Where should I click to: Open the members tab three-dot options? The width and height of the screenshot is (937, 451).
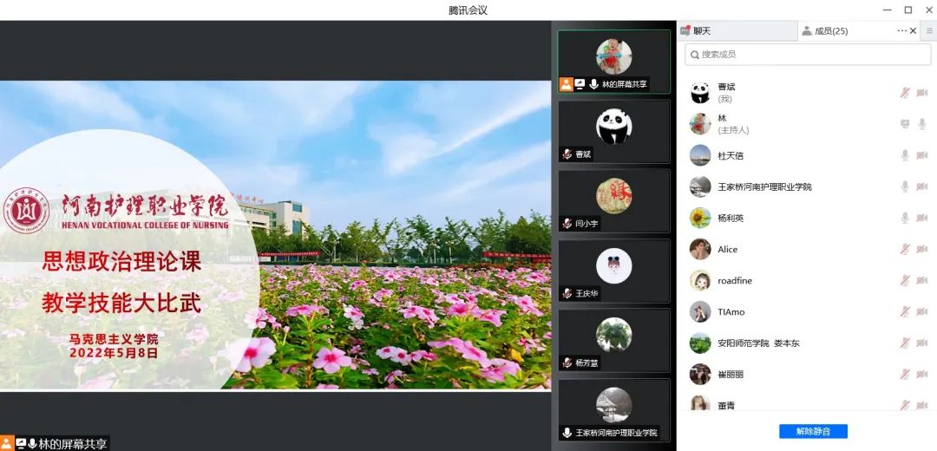(x=901, y=31)
